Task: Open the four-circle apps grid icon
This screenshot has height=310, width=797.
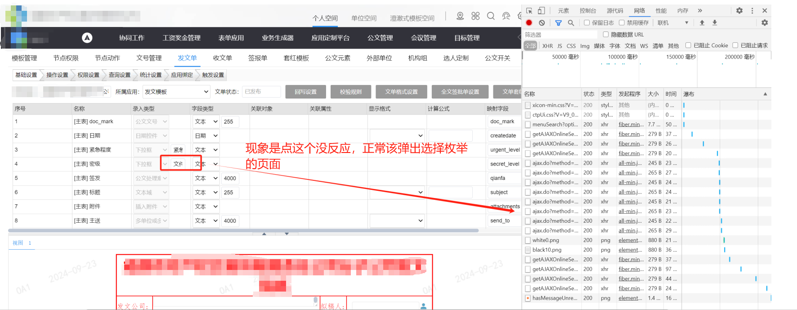Action: point(475,16)
